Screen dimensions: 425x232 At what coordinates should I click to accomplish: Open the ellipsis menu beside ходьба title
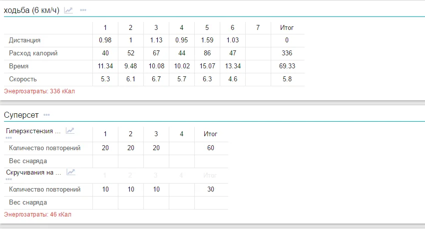(83, 10)
